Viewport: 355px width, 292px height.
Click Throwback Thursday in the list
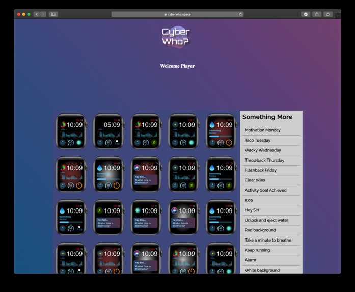pos(271,160)
